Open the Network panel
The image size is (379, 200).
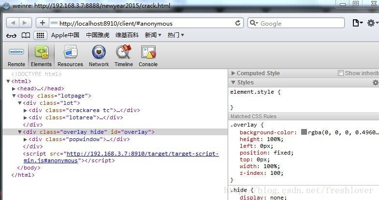[99, 56]
